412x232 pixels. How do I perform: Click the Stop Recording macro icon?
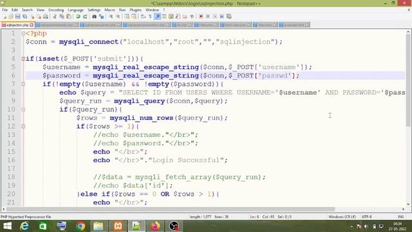208,17
